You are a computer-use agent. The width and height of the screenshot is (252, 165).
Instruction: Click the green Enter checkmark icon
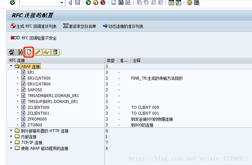click(x=13, y=2)
